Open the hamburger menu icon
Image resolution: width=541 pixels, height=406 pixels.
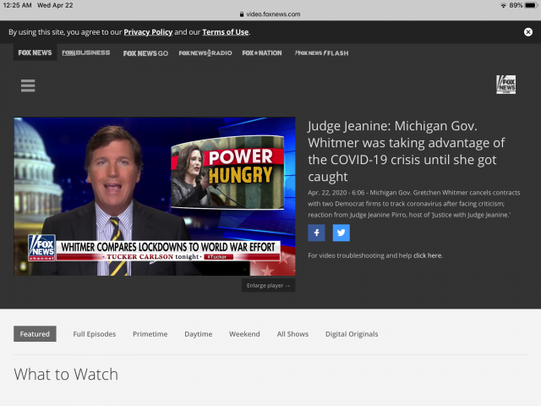pos(28,85)
